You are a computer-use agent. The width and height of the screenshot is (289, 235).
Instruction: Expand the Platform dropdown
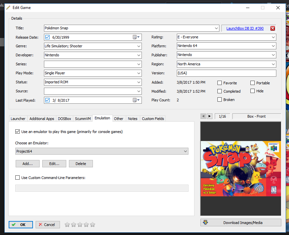273,46
